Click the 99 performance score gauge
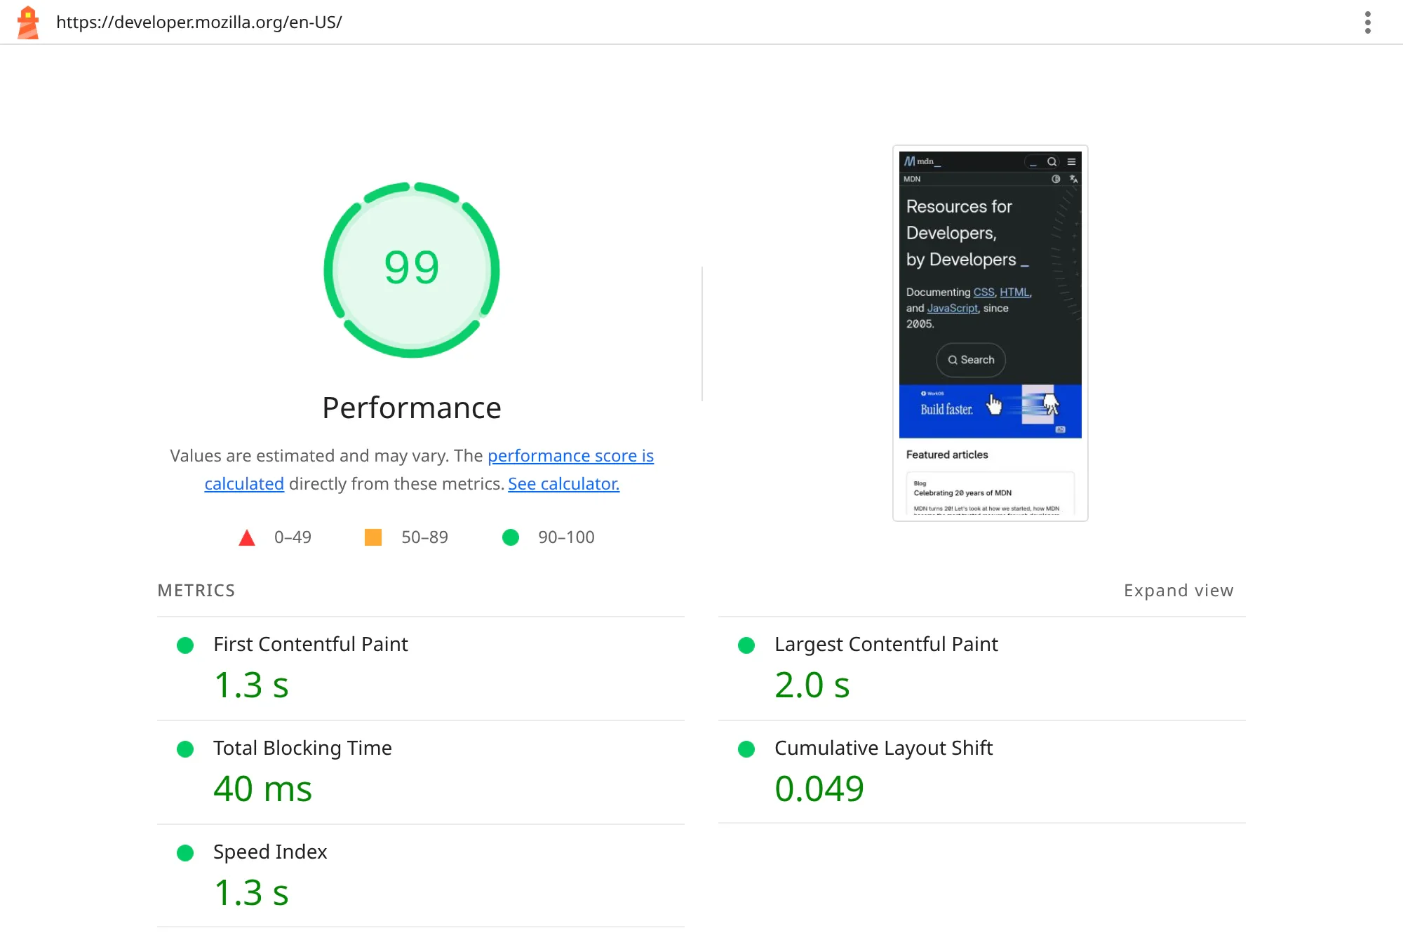Image resolution: width=1403 pixels, height=940 pixels. point(412,269)
